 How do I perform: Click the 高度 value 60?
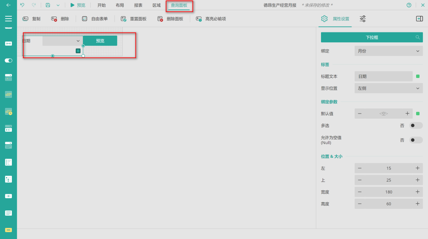click(x=389, y=204)
